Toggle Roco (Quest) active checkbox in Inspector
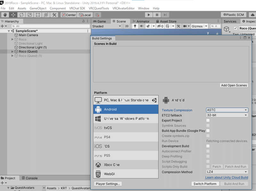The height and width of the screenshot is (191, 256). point(236,28)
